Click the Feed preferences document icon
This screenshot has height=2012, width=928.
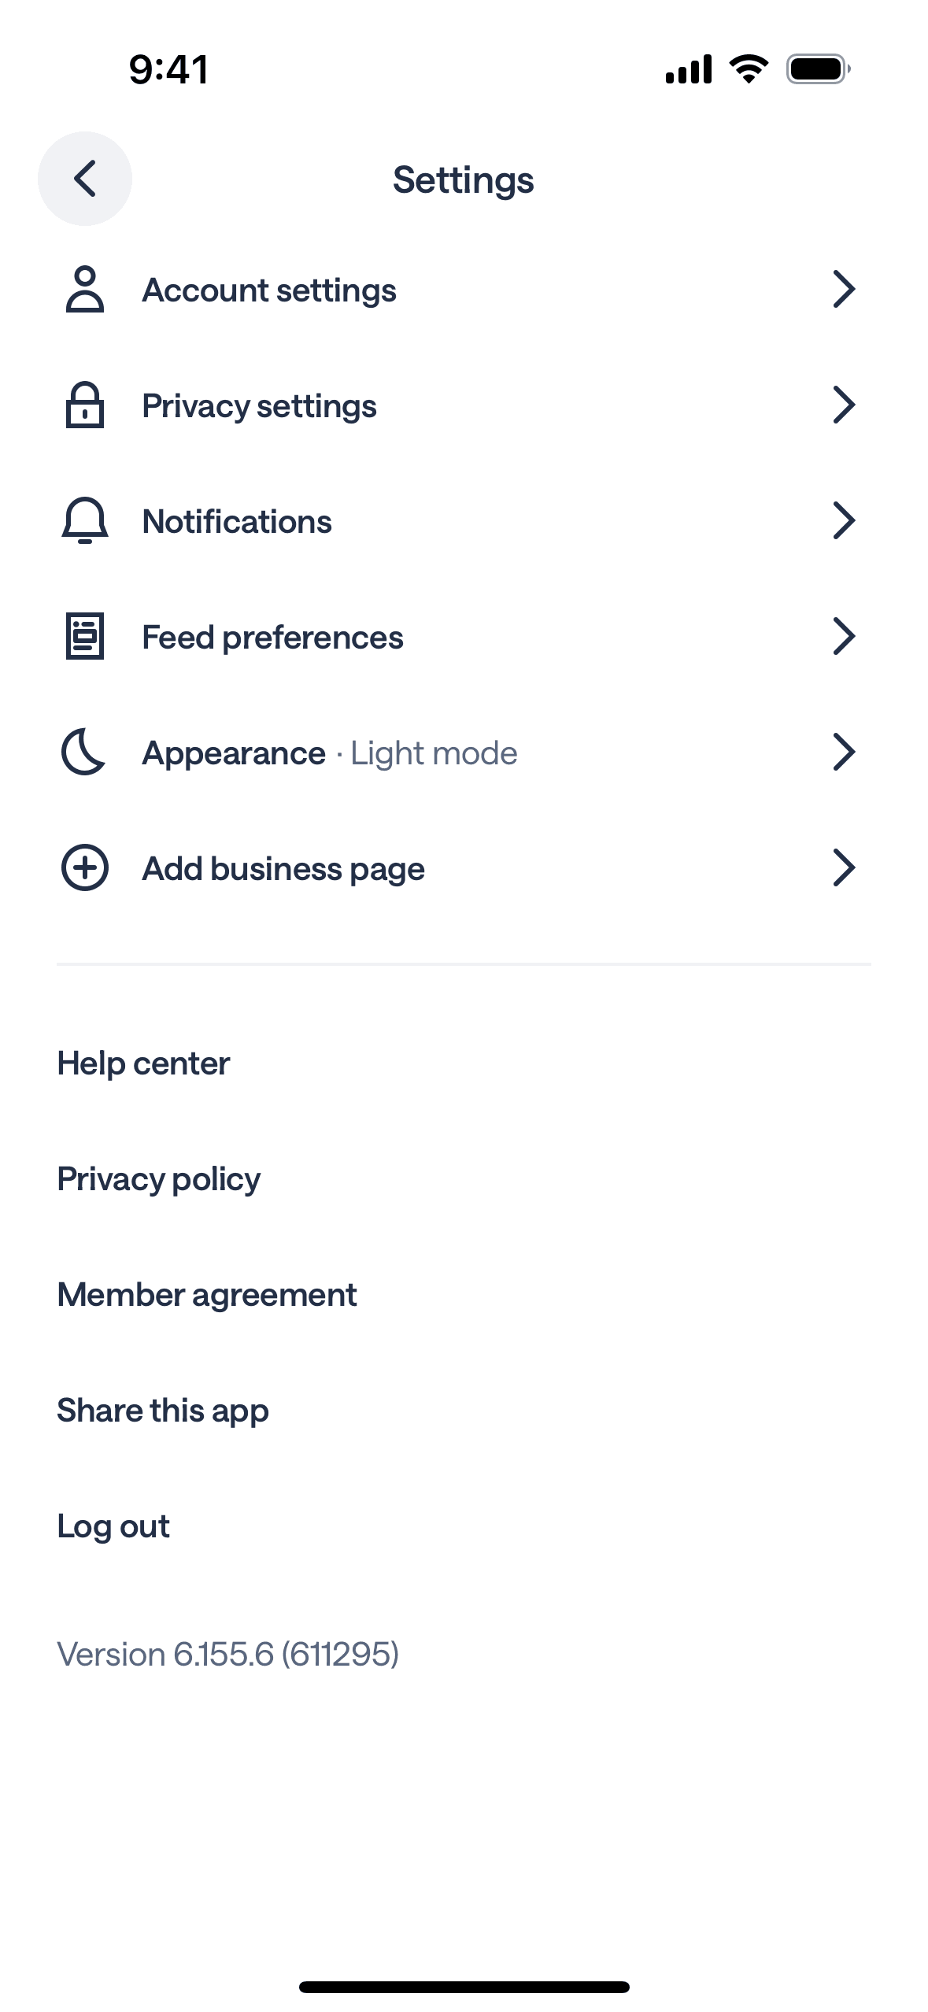coord(85,636)
